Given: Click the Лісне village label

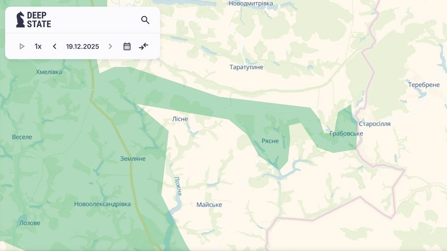Looking at the screenshot, I should coord(180,119).
